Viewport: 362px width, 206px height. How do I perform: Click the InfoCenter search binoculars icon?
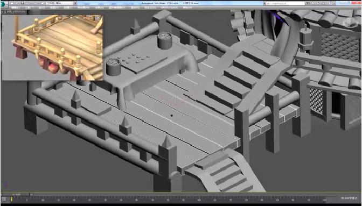pyautogui.click(x=308, y=3)
